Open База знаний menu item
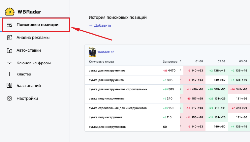 tap(29, 85)
